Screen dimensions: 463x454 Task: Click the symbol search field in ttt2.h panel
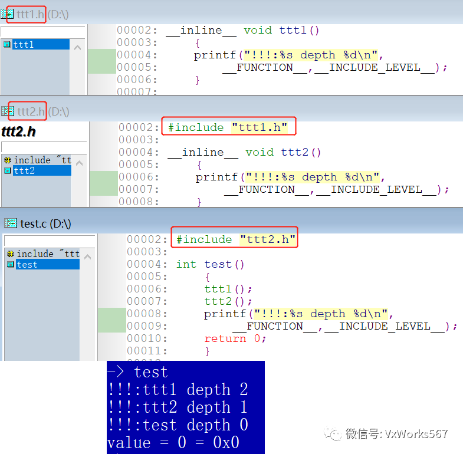coord(44,147)
